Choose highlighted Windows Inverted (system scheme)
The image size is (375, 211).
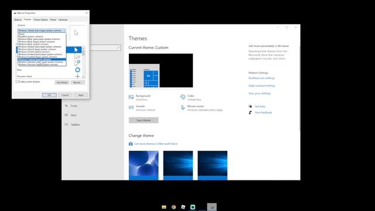[42, 59]
